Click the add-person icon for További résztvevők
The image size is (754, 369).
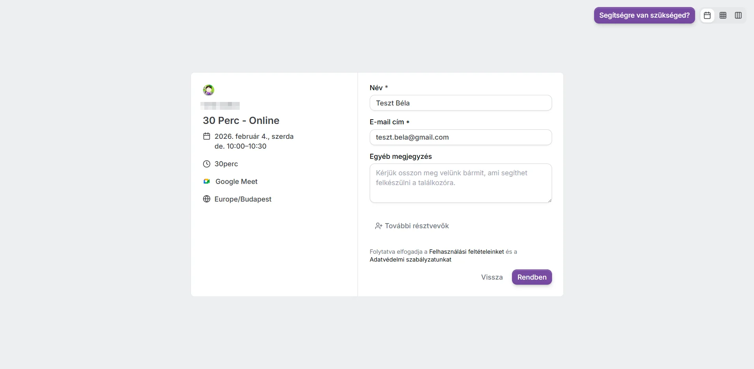(x=379, y=226)
